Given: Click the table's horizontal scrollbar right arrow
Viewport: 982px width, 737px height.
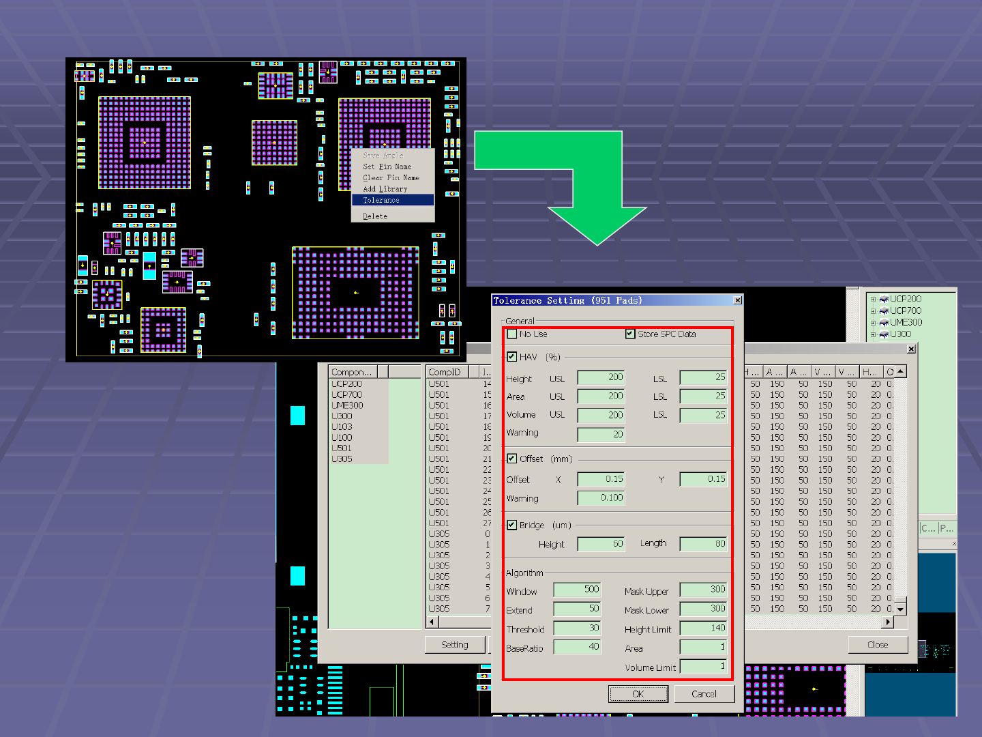Looking at the screenshot, I should (888, 622).
